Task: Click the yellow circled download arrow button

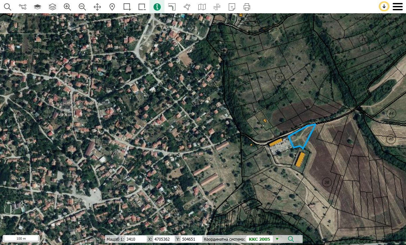Action: [x=384, y=7]
